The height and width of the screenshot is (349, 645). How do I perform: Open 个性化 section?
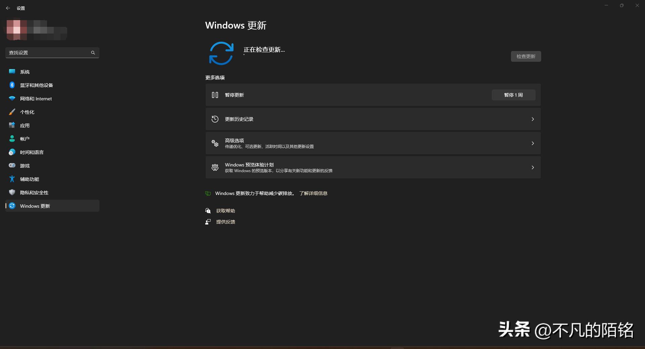pos(52,112)
